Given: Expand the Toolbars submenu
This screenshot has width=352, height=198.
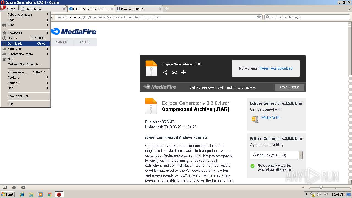Looking at the screenshot, I should 25,78.
